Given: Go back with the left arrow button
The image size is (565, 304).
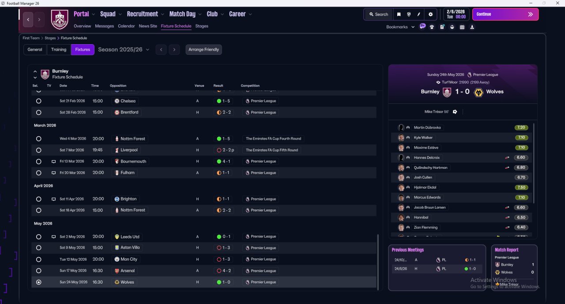Looking at the screenshot, I should pos(28,19).
